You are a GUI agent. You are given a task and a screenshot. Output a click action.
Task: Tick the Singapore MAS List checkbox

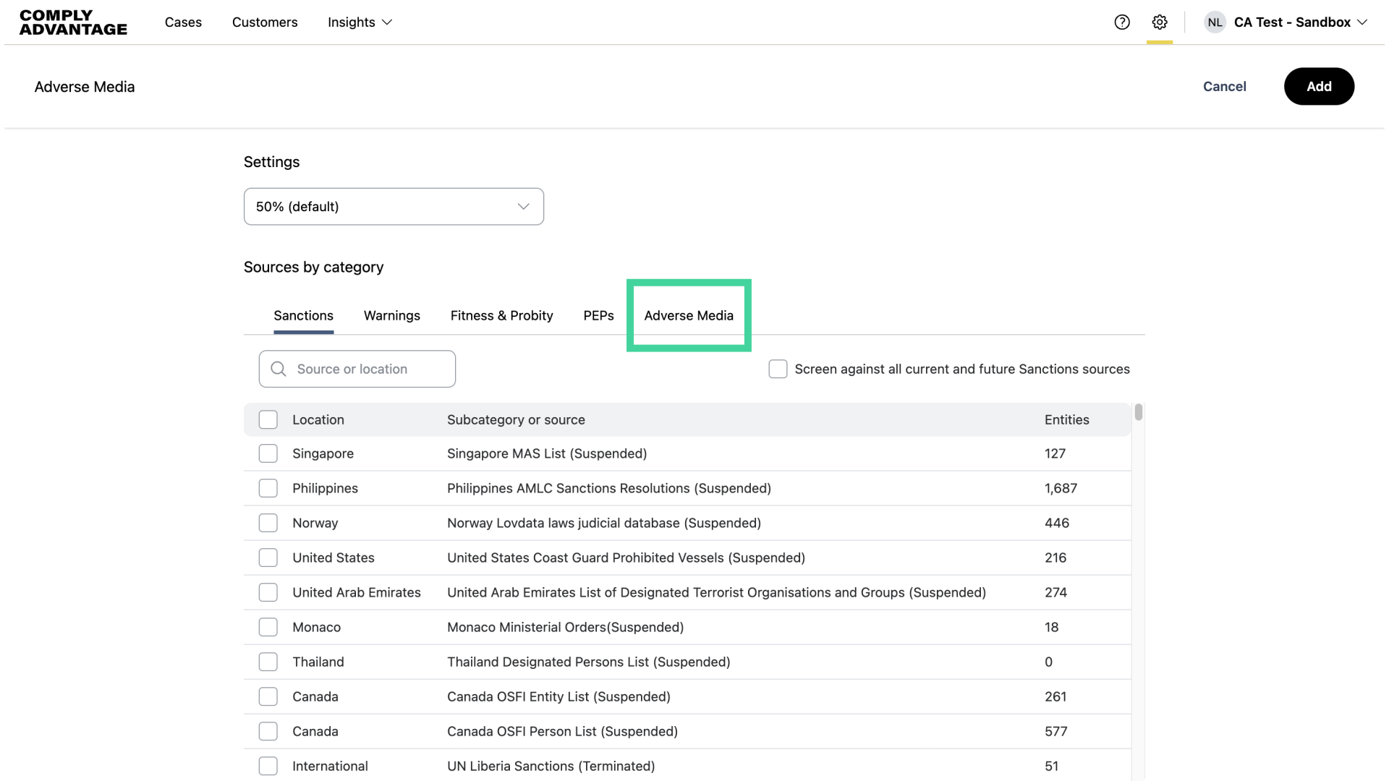point(268,453)
